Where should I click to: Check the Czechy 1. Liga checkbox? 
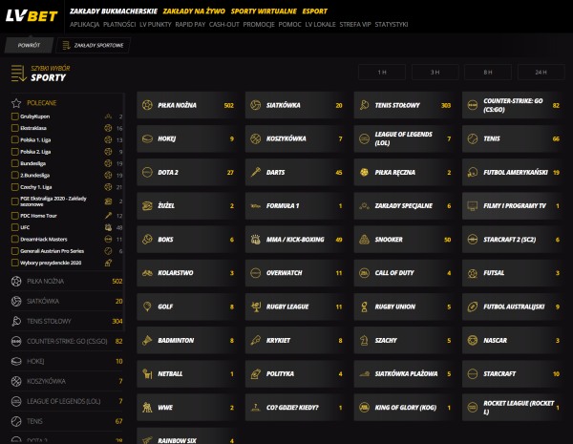[x=15, y=187]
